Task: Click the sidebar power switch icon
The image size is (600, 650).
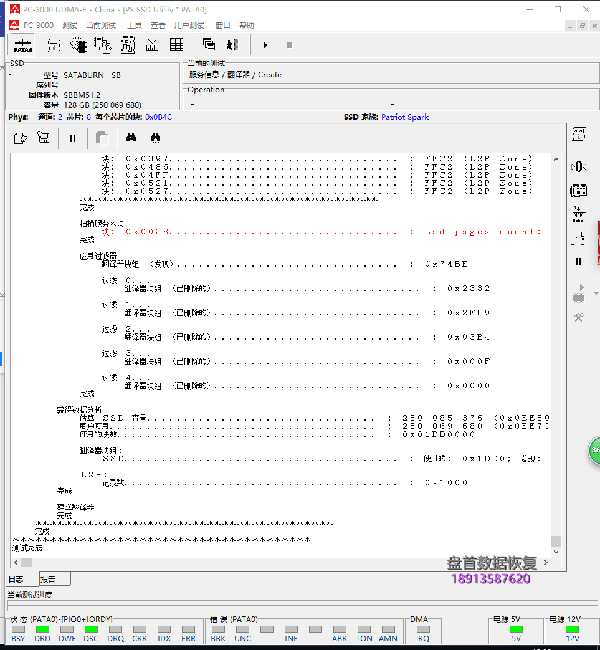Action: tap(579, 238)
